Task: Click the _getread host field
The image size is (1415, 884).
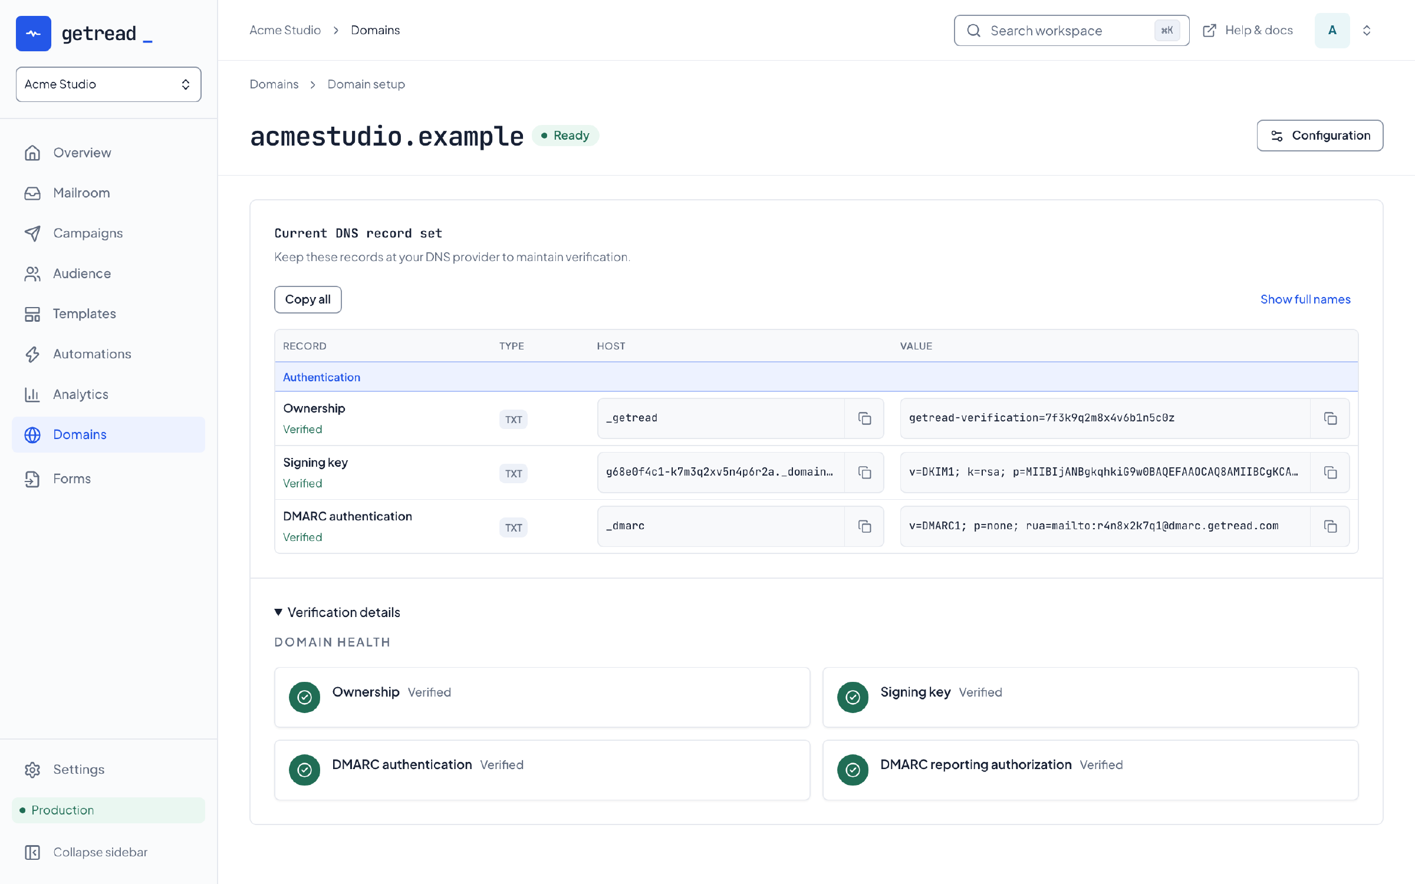Action: click(x=721, y=418)
